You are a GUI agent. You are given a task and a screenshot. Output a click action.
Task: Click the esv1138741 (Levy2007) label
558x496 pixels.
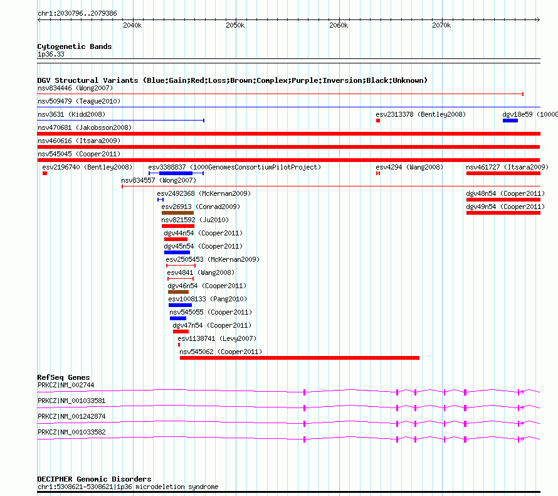coord(217,338)
